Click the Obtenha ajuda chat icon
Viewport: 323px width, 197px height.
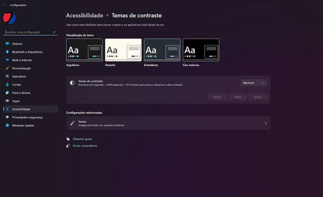pyautogui.click(x=68, y=139)
